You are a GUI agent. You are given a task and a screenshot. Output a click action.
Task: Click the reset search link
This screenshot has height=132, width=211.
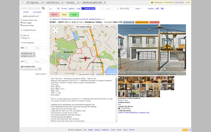(x=41, y=74)
